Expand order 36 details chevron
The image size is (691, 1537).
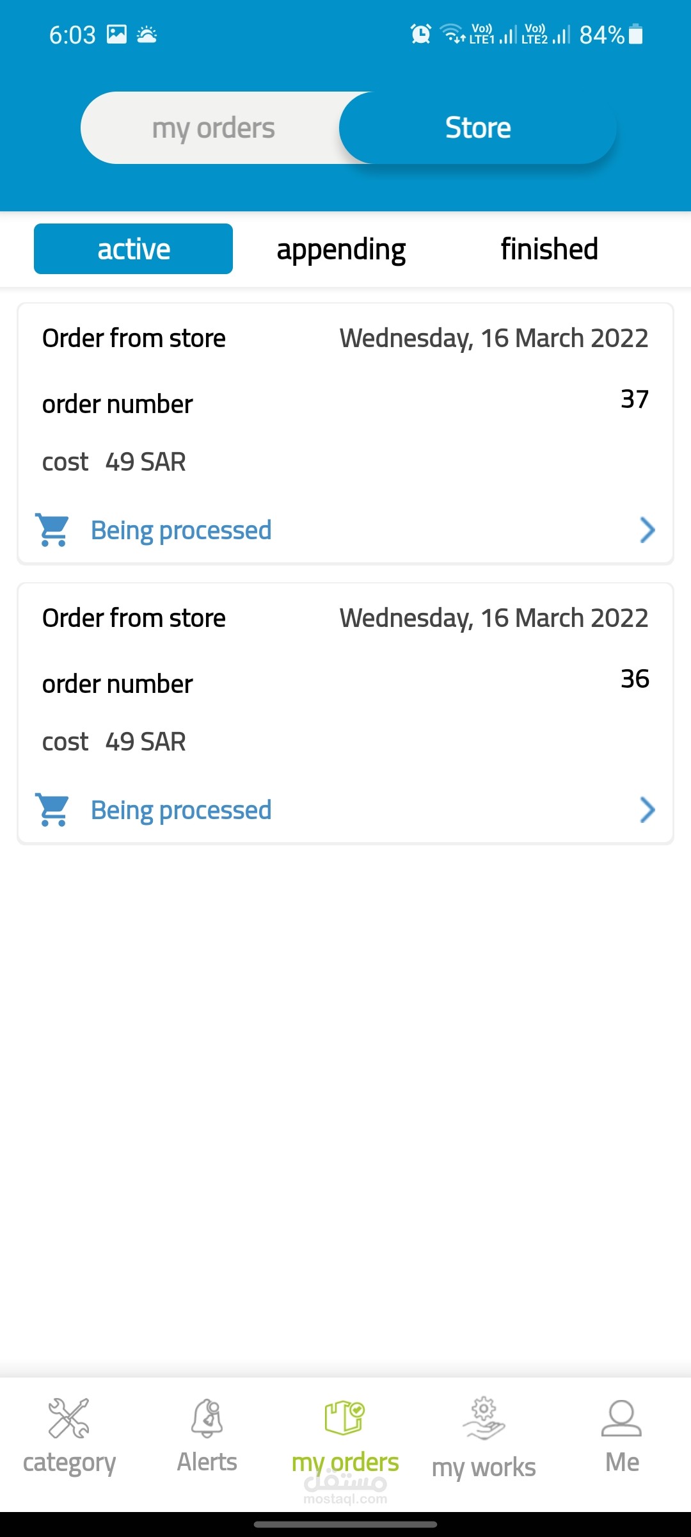[647, 810]
